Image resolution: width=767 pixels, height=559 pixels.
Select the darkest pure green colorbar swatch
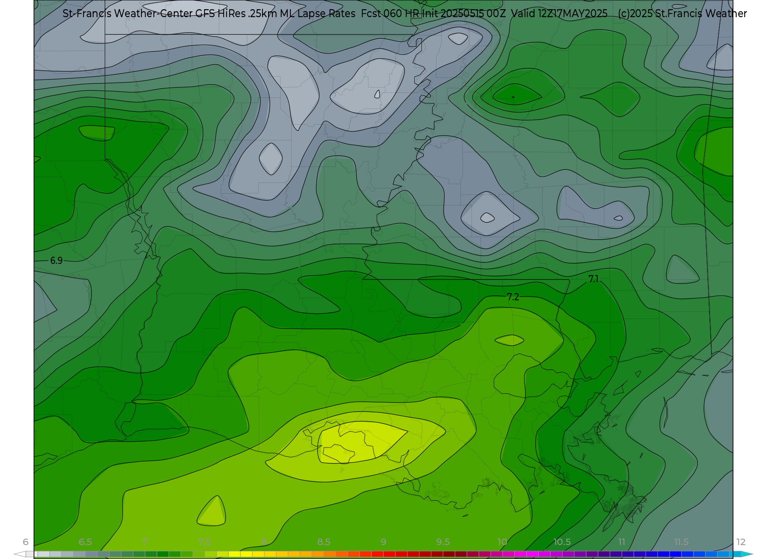coord(163,554)
